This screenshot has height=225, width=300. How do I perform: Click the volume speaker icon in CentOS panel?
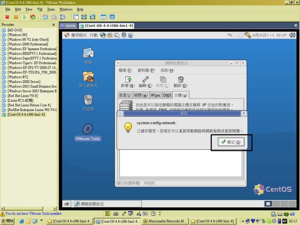pos(292,35)
